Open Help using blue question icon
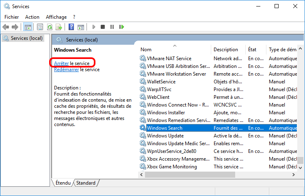Image resolution: width=305 pixels, height=196 pixels. tap(71, 27)
